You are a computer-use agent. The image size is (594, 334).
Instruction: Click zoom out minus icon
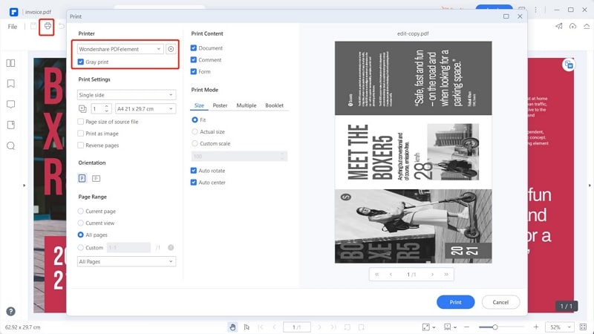pos(467,327)
